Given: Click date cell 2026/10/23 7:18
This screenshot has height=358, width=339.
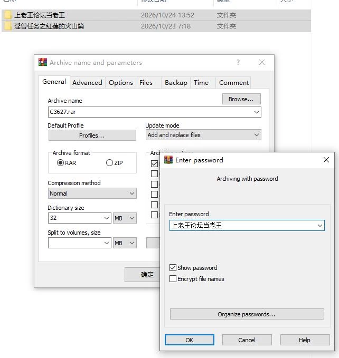Looking at the screenshot, I should click(x=166, y=26).
